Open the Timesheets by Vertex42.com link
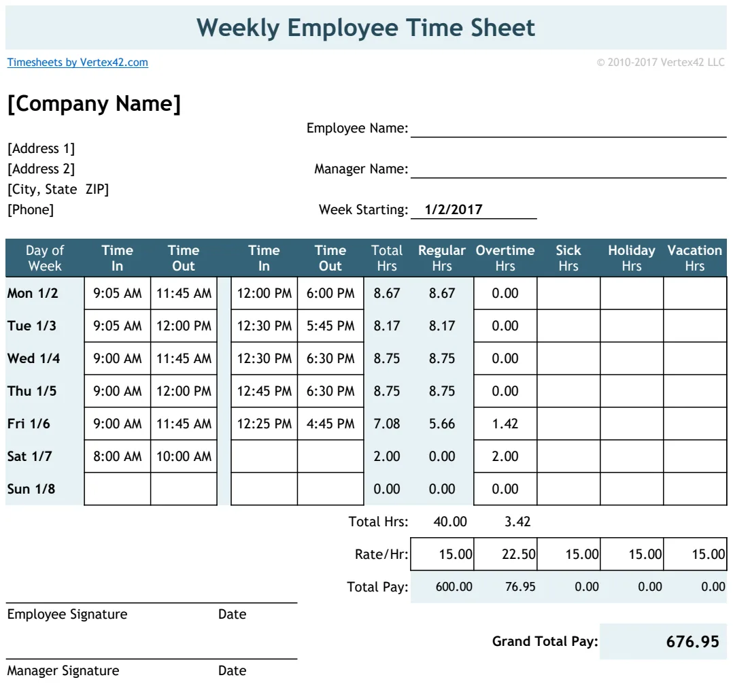 point(78,62)
